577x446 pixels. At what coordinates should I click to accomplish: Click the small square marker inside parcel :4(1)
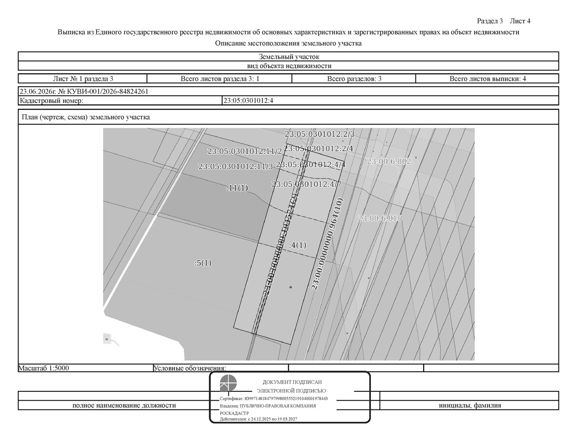[x=291, y=287]
